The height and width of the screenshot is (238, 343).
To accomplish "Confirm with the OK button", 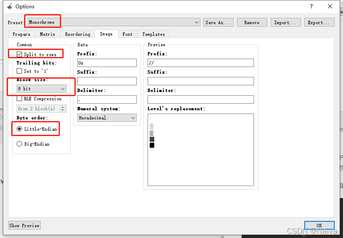I will click(x=319, y=225).
